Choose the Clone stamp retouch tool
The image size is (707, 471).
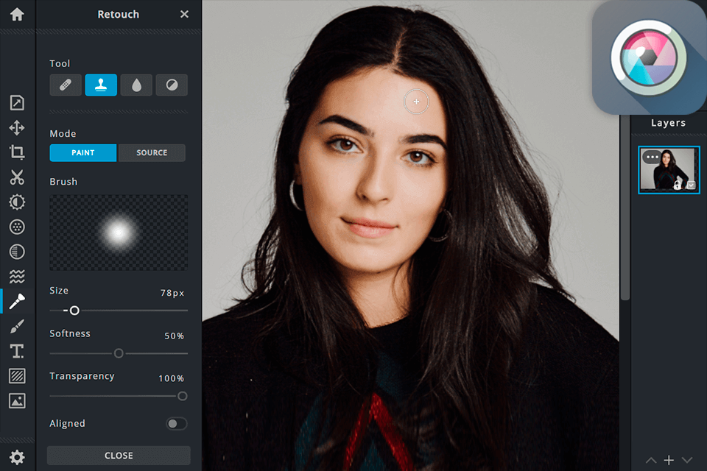101,85
